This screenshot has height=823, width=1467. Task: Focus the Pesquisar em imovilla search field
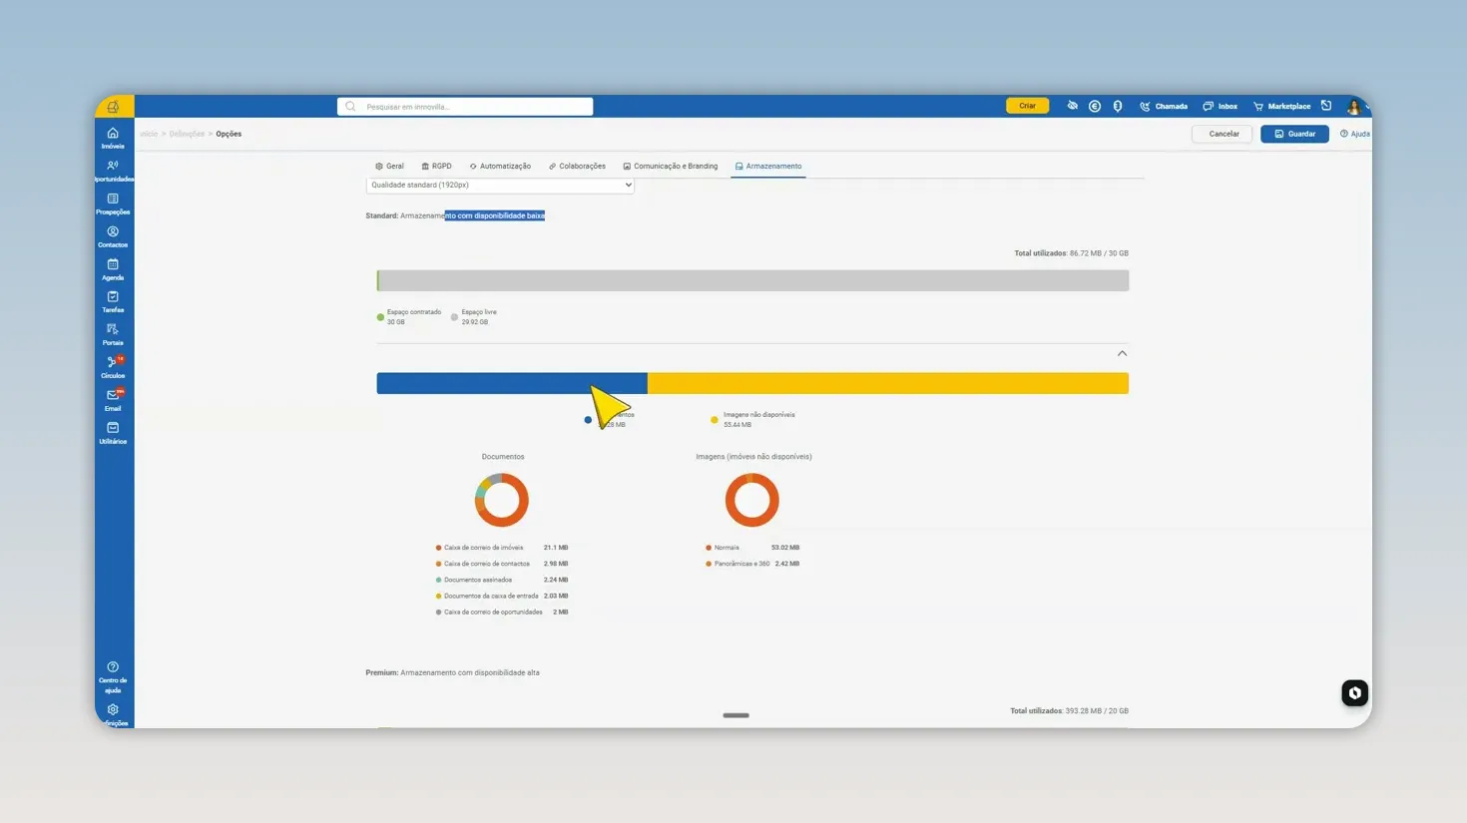click(465, 107)
